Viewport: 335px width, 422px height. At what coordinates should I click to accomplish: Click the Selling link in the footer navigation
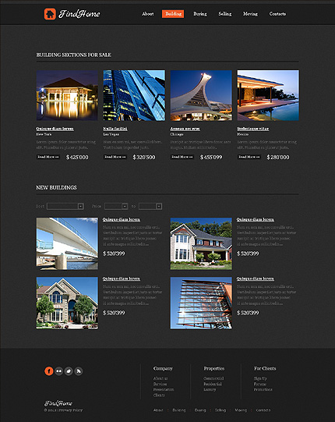220,410
